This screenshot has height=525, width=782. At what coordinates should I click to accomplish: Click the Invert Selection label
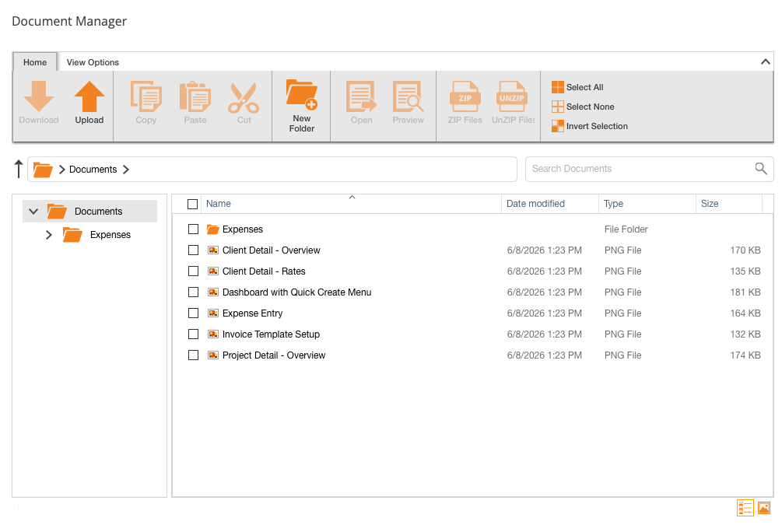point(597,126)
